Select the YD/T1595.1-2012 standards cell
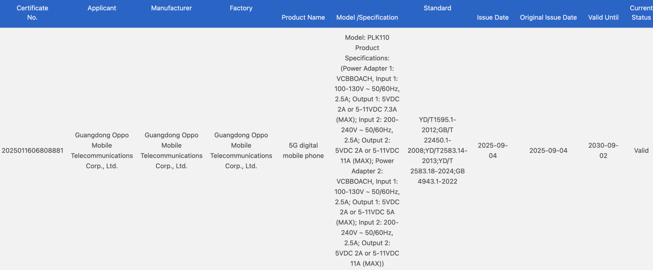The image size is (653, 270). click(x=437, y=151)
